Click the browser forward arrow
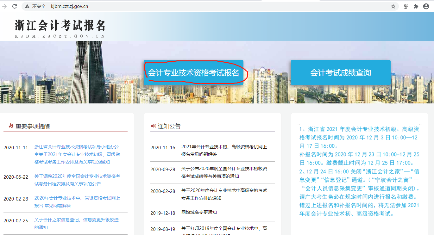Viewport: 434px width, 235px height. pyautogui.click(x=4, y=6)
